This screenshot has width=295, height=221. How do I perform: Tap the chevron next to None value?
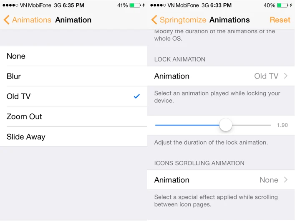(x=286, y=180)
